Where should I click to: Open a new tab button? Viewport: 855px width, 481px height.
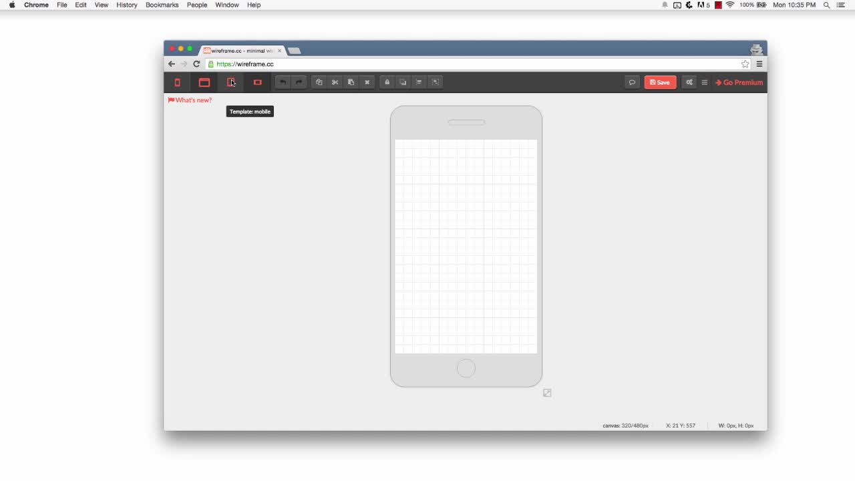(x=295, y=51)
